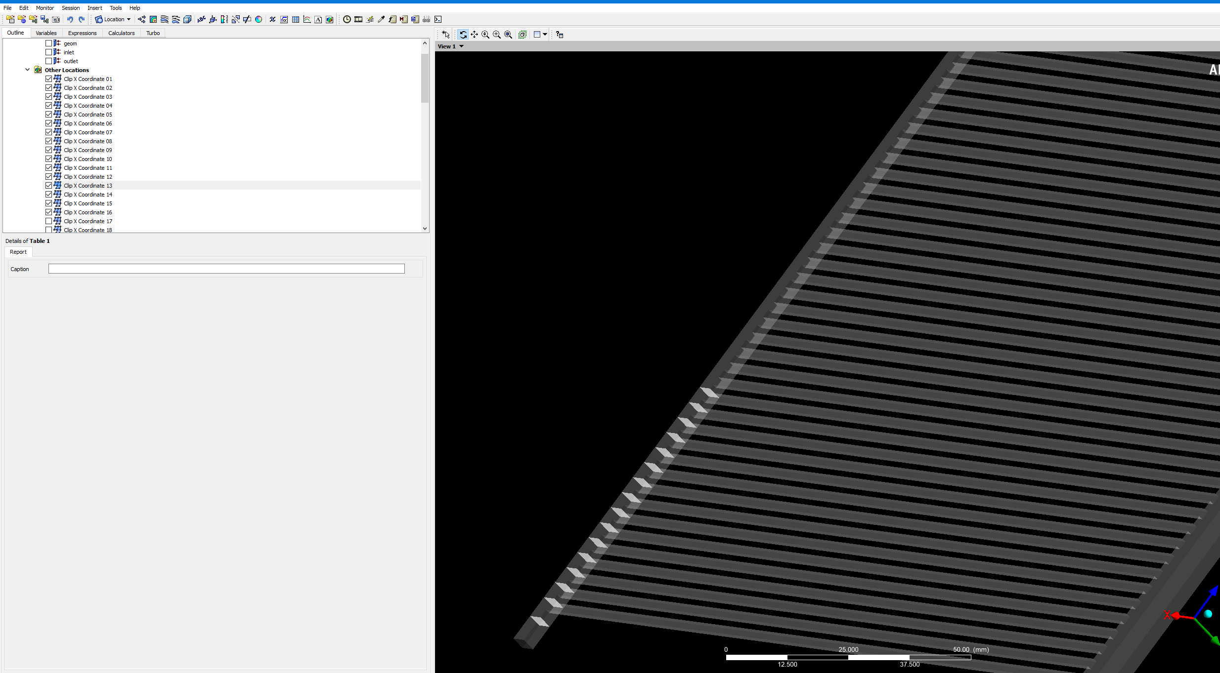
Task: Enable the Clip X Coordinate 17 checkbox
Action: pos(49,221)
